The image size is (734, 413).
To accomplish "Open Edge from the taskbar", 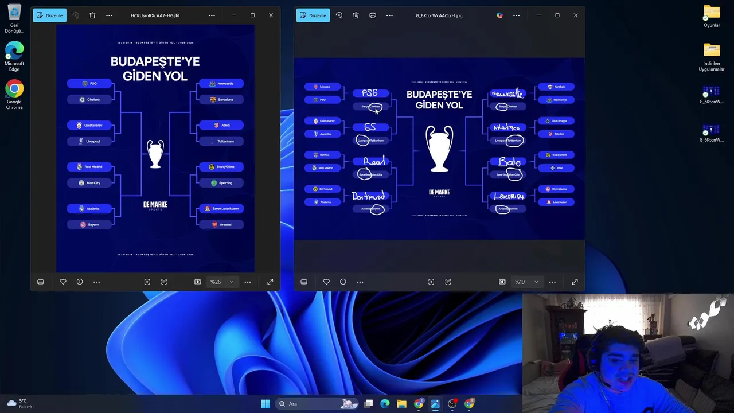I will [x=385, y=404].
